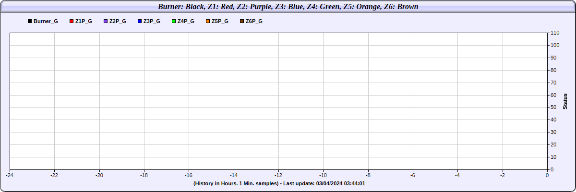Click the -12 hour axis tick label
This screenshot has height=192, width=576.
coord(278,175)
